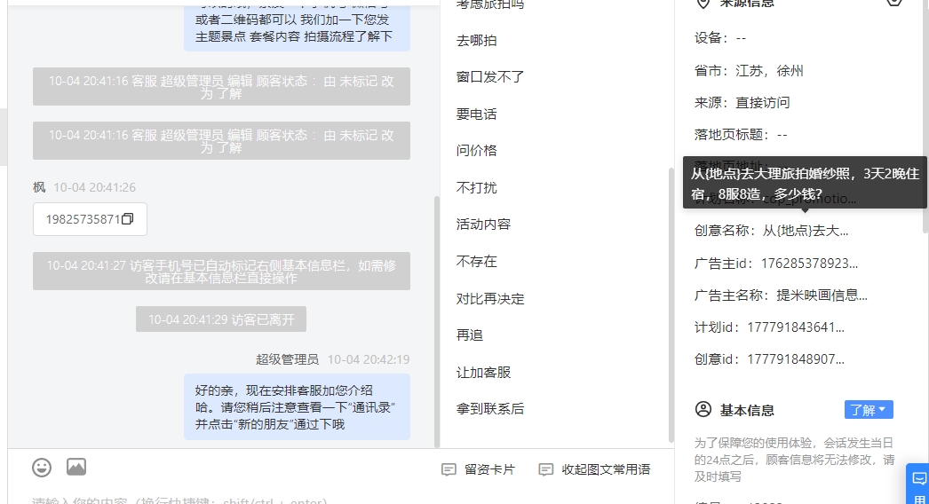Click the 访客已离开 system notice
The image size is (929, 504).
221,319
